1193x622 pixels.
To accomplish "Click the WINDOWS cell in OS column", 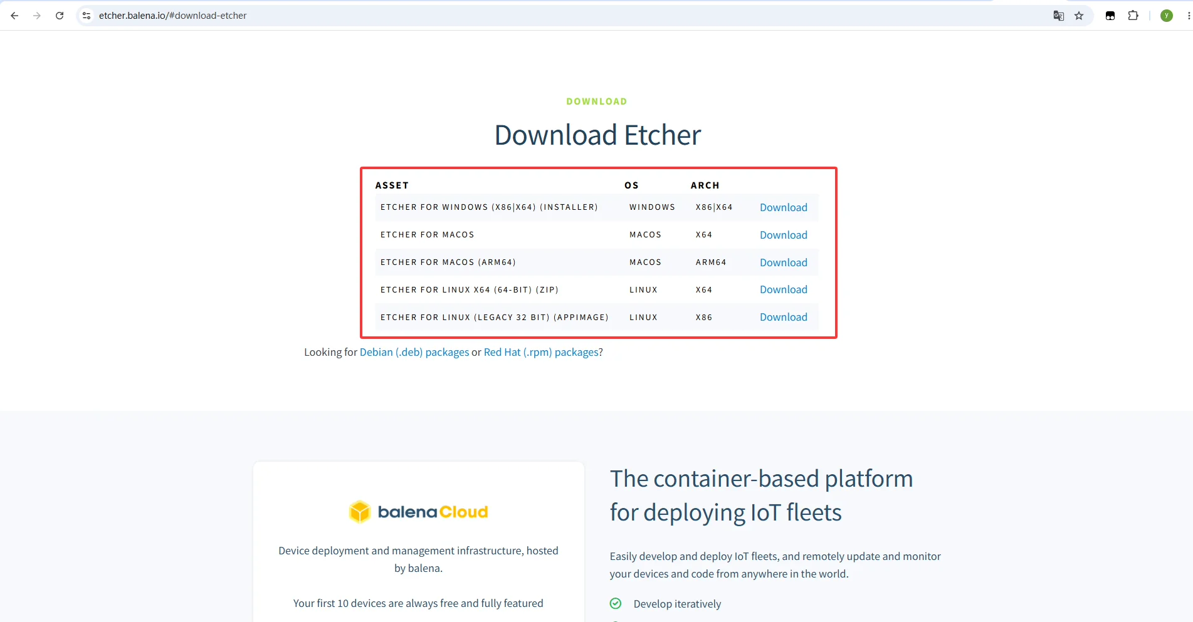I will 652,207.
